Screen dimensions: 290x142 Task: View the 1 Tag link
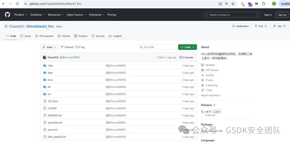80,47
